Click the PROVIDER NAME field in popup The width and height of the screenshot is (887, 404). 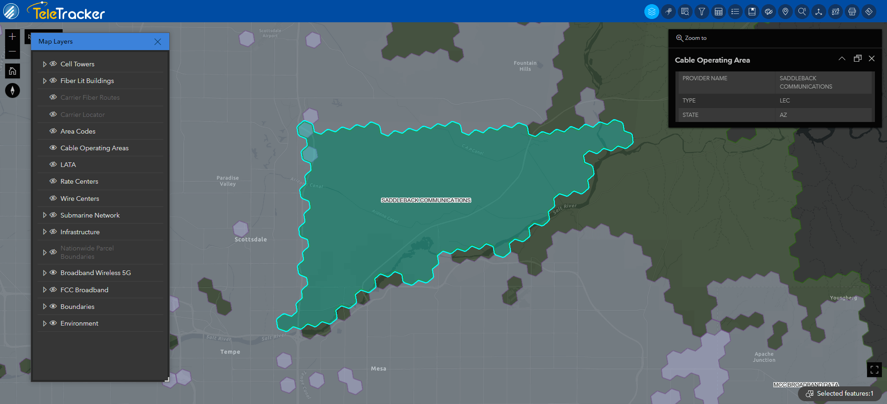point(705,78)
